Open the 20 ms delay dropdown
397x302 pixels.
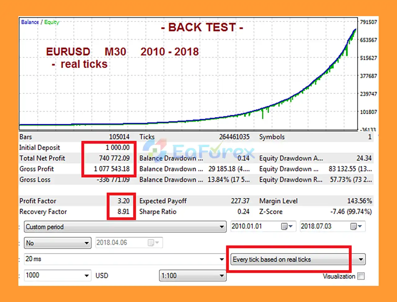coord(222,259)
